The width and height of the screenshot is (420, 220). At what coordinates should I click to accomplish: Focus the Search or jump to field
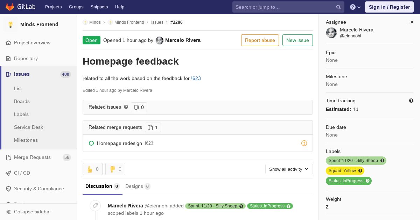pos(288,7)
